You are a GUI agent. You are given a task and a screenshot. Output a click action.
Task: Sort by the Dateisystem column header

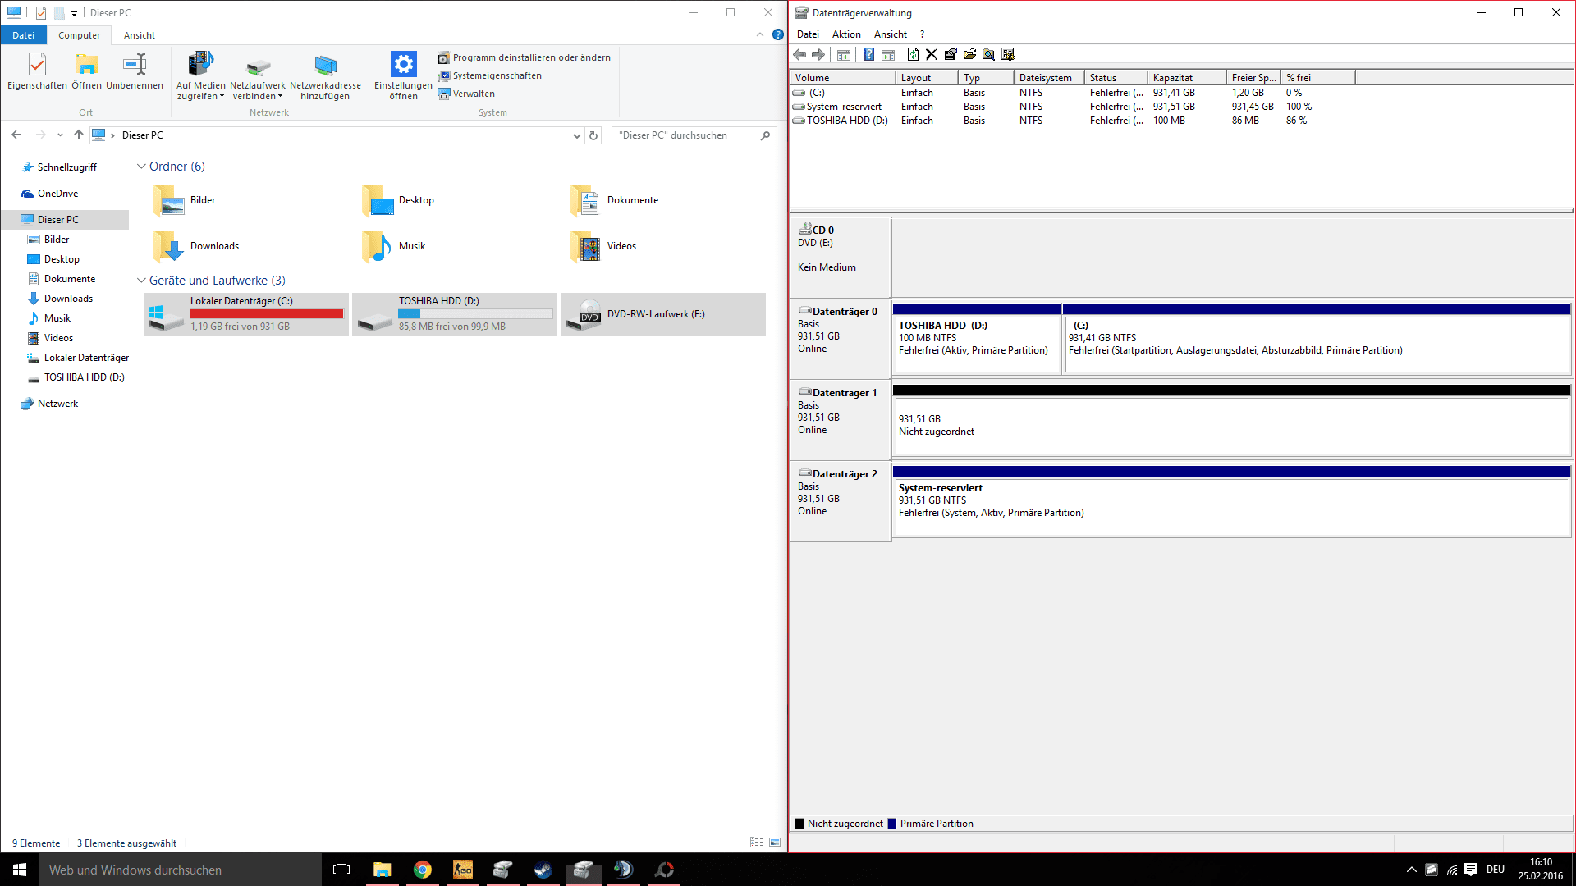coord(1049,78)
